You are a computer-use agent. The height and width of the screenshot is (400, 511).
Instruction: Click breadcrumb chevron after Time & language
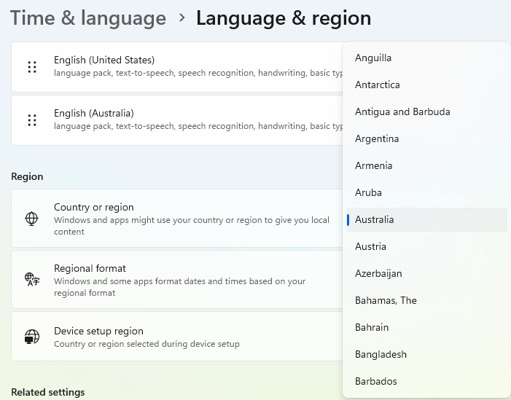tap(182, 17)
